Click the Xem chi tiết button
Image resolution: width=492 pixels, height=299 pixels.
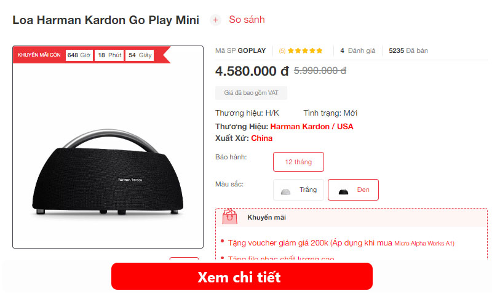pyautogui.click(x=242, y=276)
